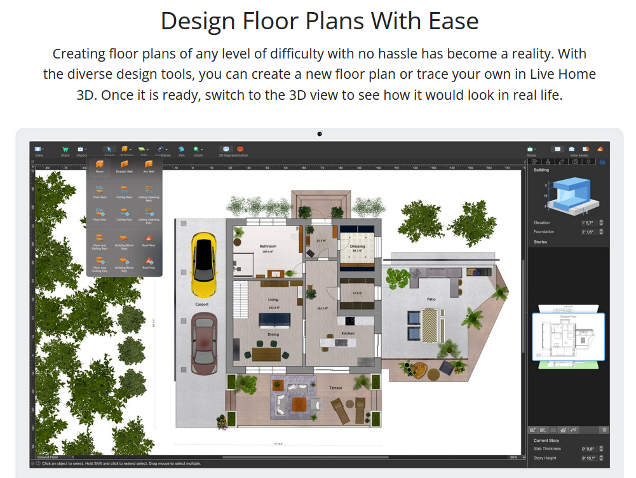Open the paint brush materials tab
This screenshot has height=478, width=636.
(x=548, y=161)
